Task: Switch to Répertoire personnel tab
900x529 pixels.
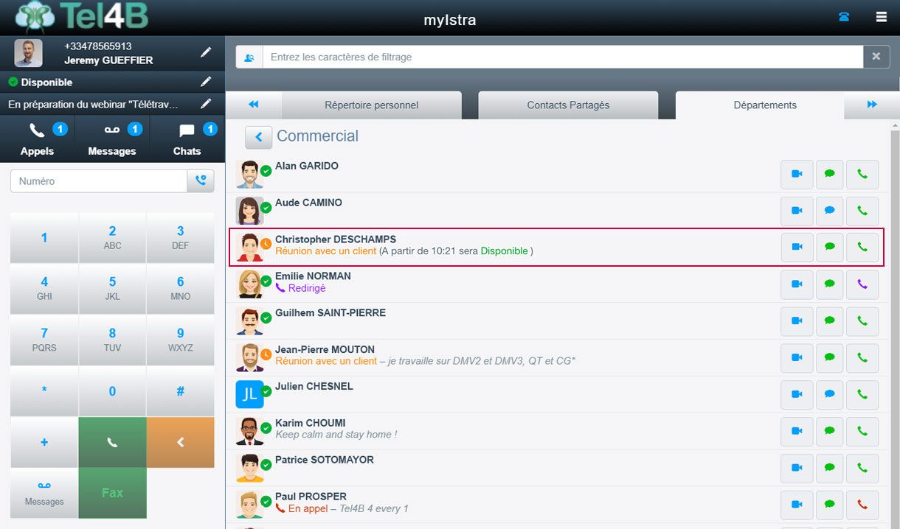Action: (x=372, y=105)
